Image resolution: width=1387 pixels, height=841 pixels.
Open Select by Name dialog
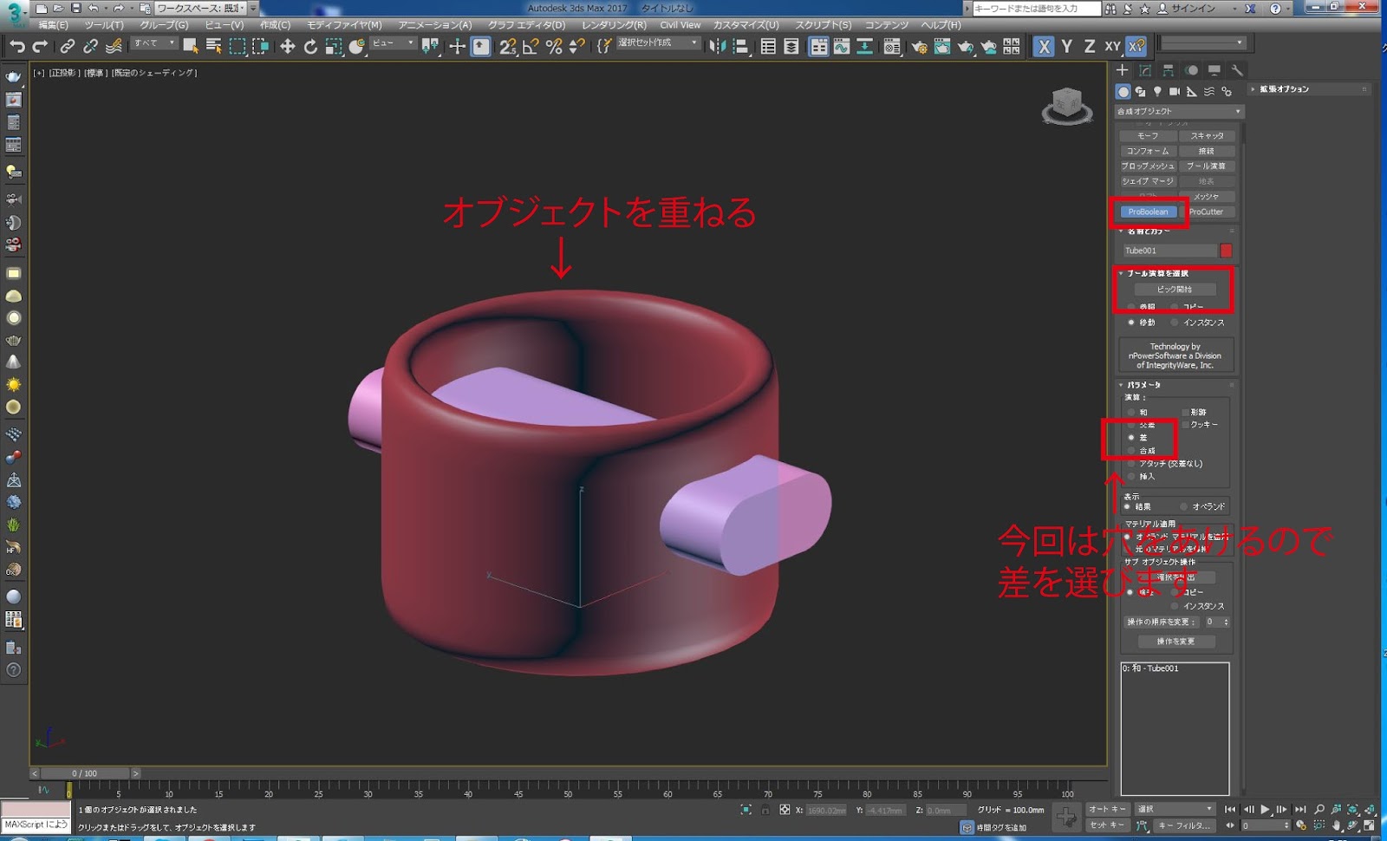coord(213,47)
